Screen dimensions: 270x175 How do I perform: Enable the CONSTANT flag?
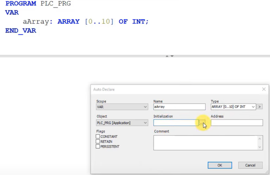click(98, 136)
